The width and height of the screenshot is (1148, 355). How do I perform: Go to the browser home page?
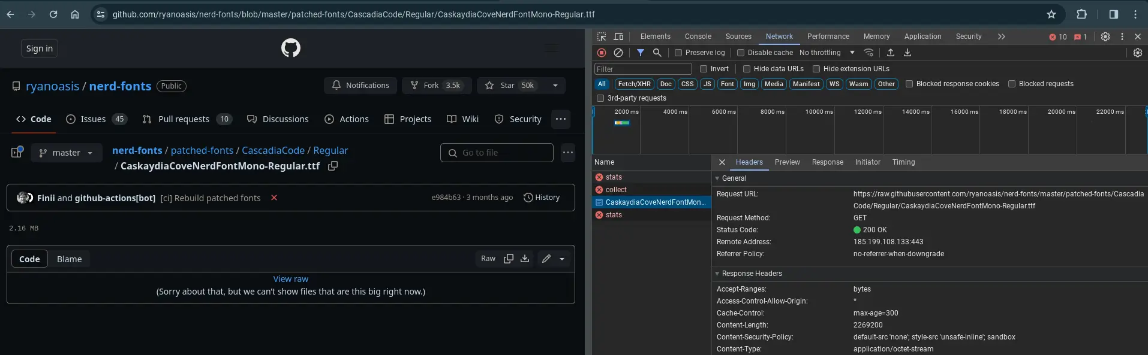(x=75, y=14)
